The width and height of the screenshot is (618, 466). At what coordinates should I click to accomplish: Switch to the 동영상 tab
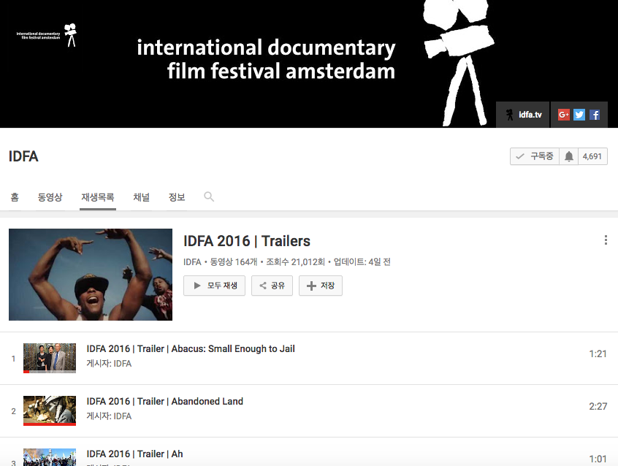point(50,197)
